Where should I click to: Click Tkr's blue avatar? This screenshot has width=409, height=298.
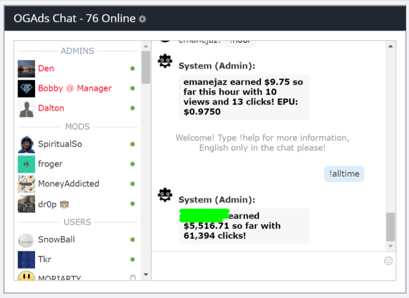tap(26, 260)
